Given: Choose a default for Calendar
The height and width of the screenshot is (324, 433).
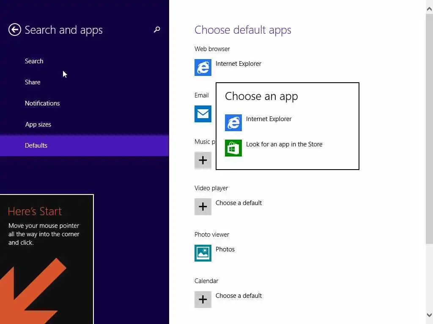Looking at the screenshot, I should click(238, 296).
